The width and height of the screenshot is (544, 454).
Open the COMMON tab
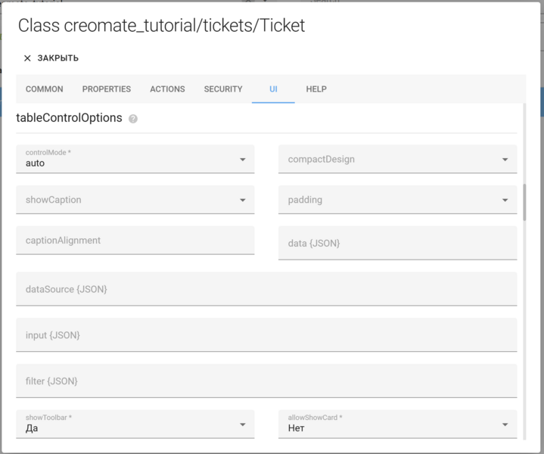(44, 89)
